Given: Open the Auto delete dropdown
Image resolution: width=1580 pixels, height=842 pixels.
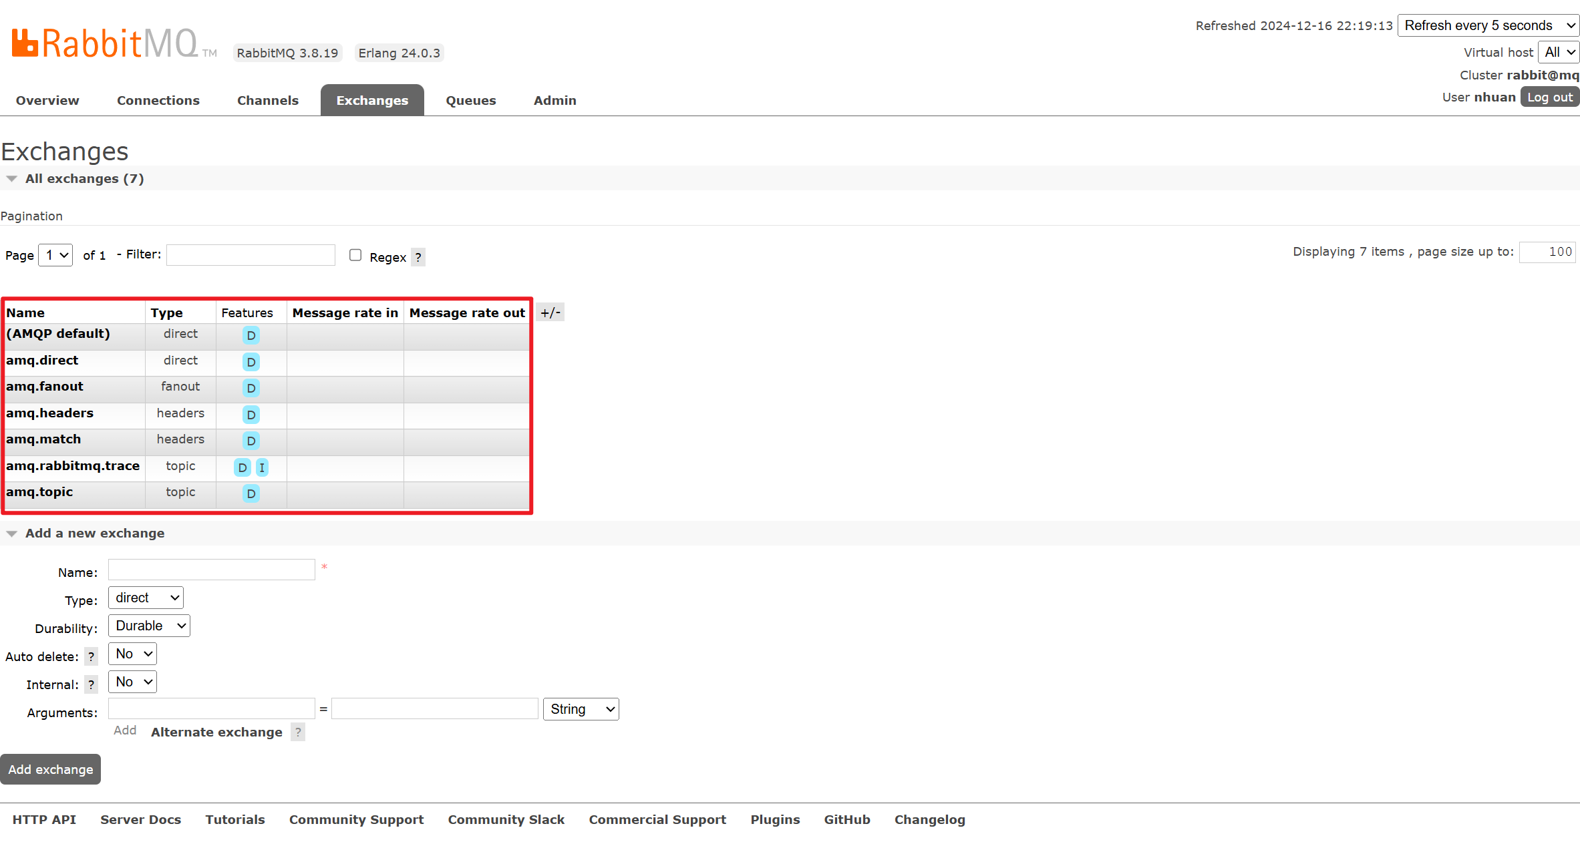Looking at the screenshot, I should (x=132, y=654).
